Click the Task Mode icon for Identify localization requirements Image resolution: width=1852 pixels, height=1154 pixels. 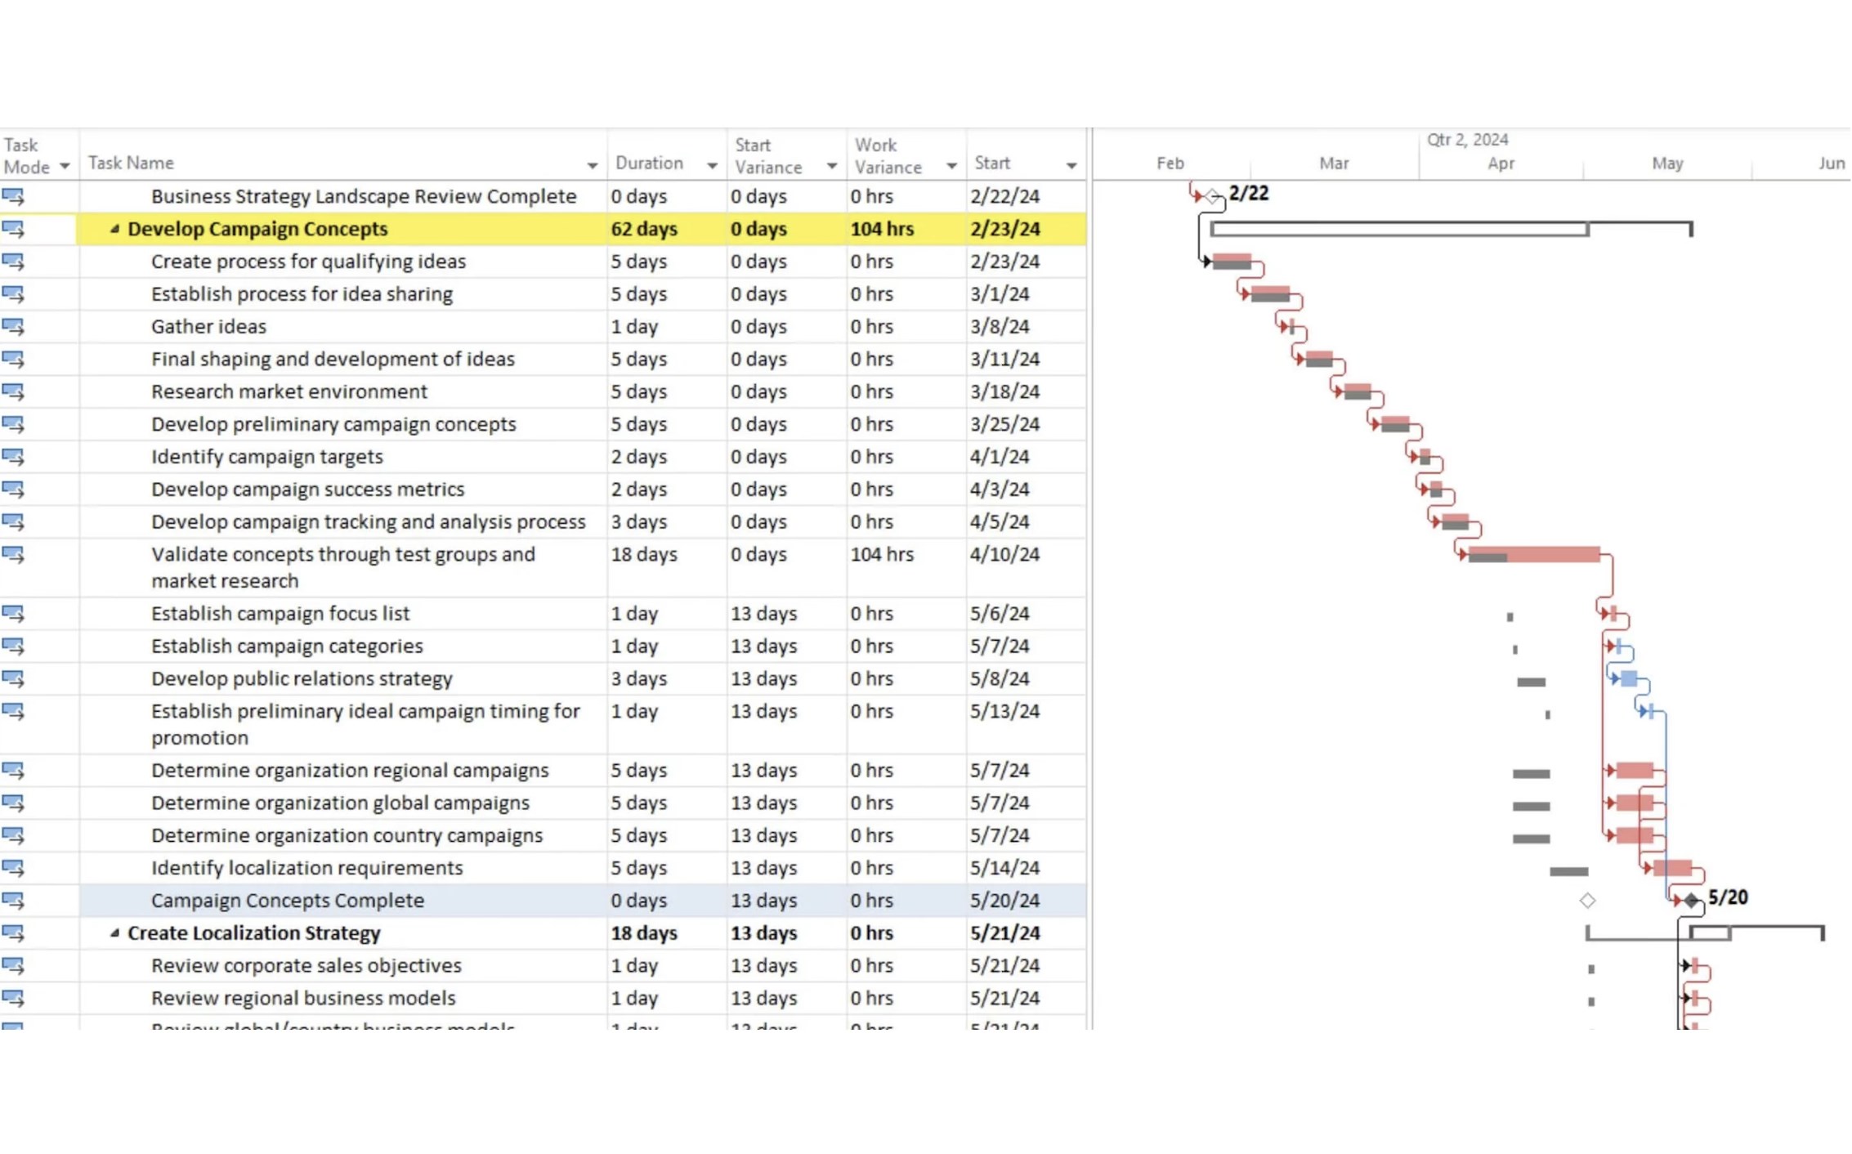pyautogui.click(x=15, y=868)
